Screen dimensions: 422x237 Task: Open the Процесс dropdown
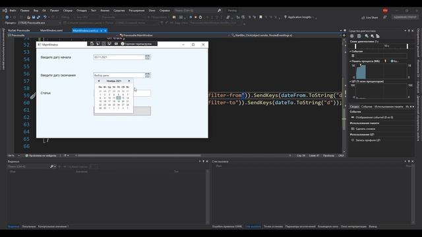click(x=39, y=23)
